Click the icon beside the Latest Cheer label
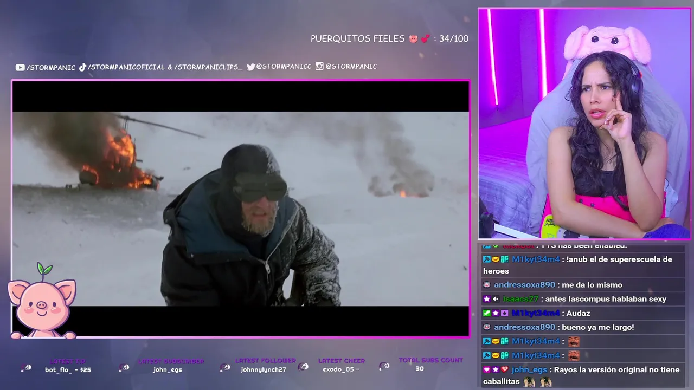 (x=303, y=367)
